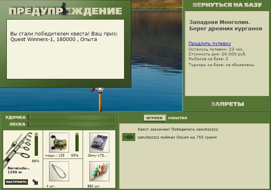Image resolution: width=271 pixels, height=190 pixels.
Task: Click 'Квест закончен! Победитель sanchezzzz' message
Action: pos(178,129)
